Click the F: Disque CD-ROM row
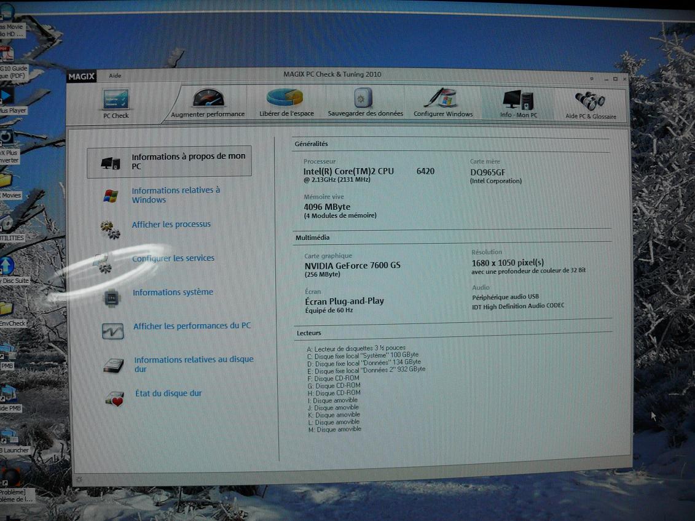The width and height of the screenshot is (695, 521). click(333, 379)
